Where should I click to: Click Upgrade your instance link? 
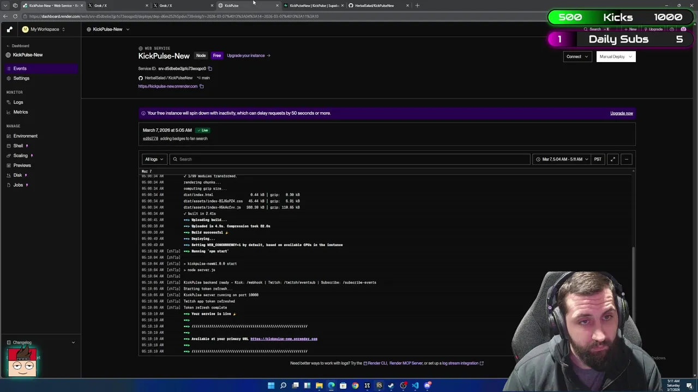click(x=248, y=56)
